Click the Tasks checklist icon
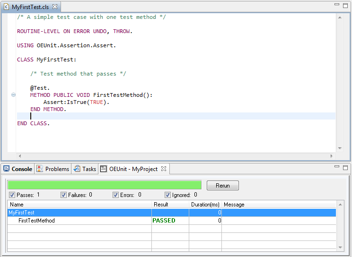This screenshot has height=257, width=352. point(77,169)
